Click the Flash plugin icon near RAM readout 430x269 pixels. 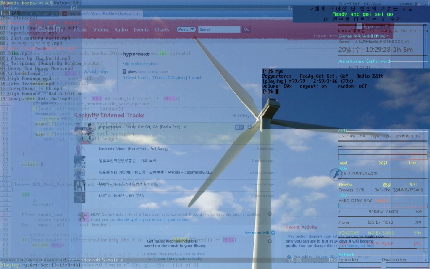(336, 174)
